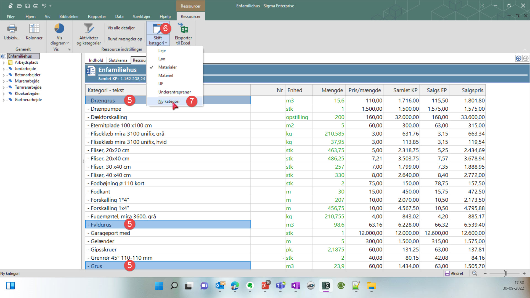Open the Kolonner columns icon
Image resolution: width=530 pixels, height=298 pixels.
pyautogui.click(x=34, y=28)
